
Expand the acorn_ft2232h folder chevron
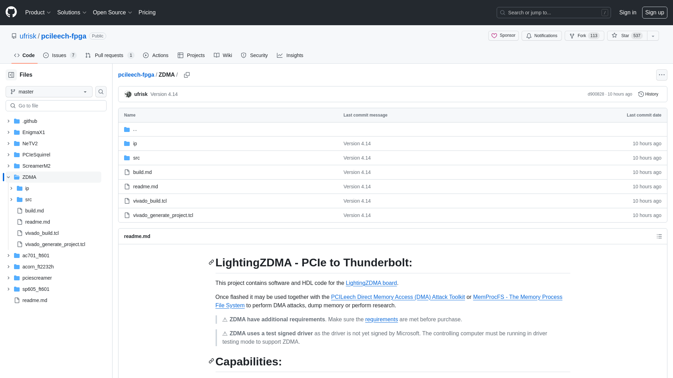coord(8,267)
